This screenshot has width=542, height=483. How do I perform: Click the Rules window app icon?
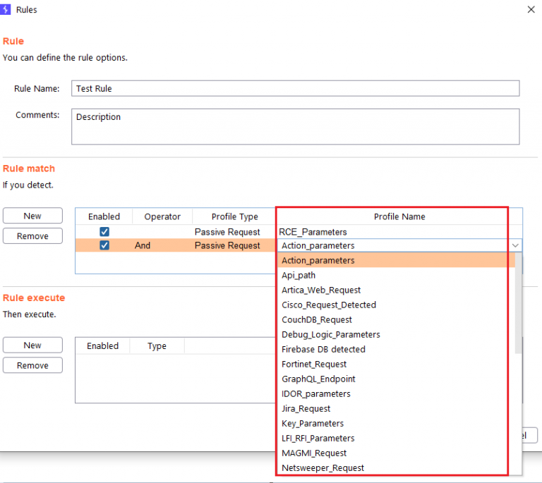coord(7,10)
